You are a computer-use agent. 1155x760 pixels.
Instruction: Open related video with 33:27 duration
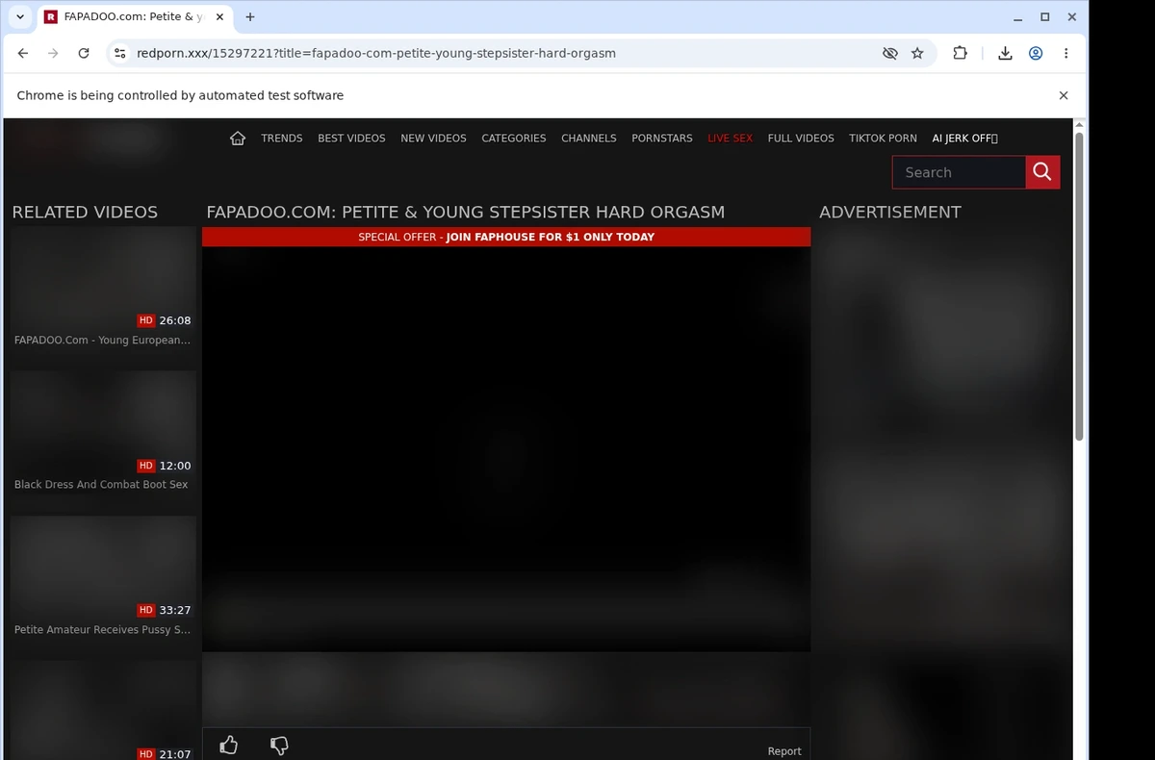pyautogui.click(x=103, y=568)
